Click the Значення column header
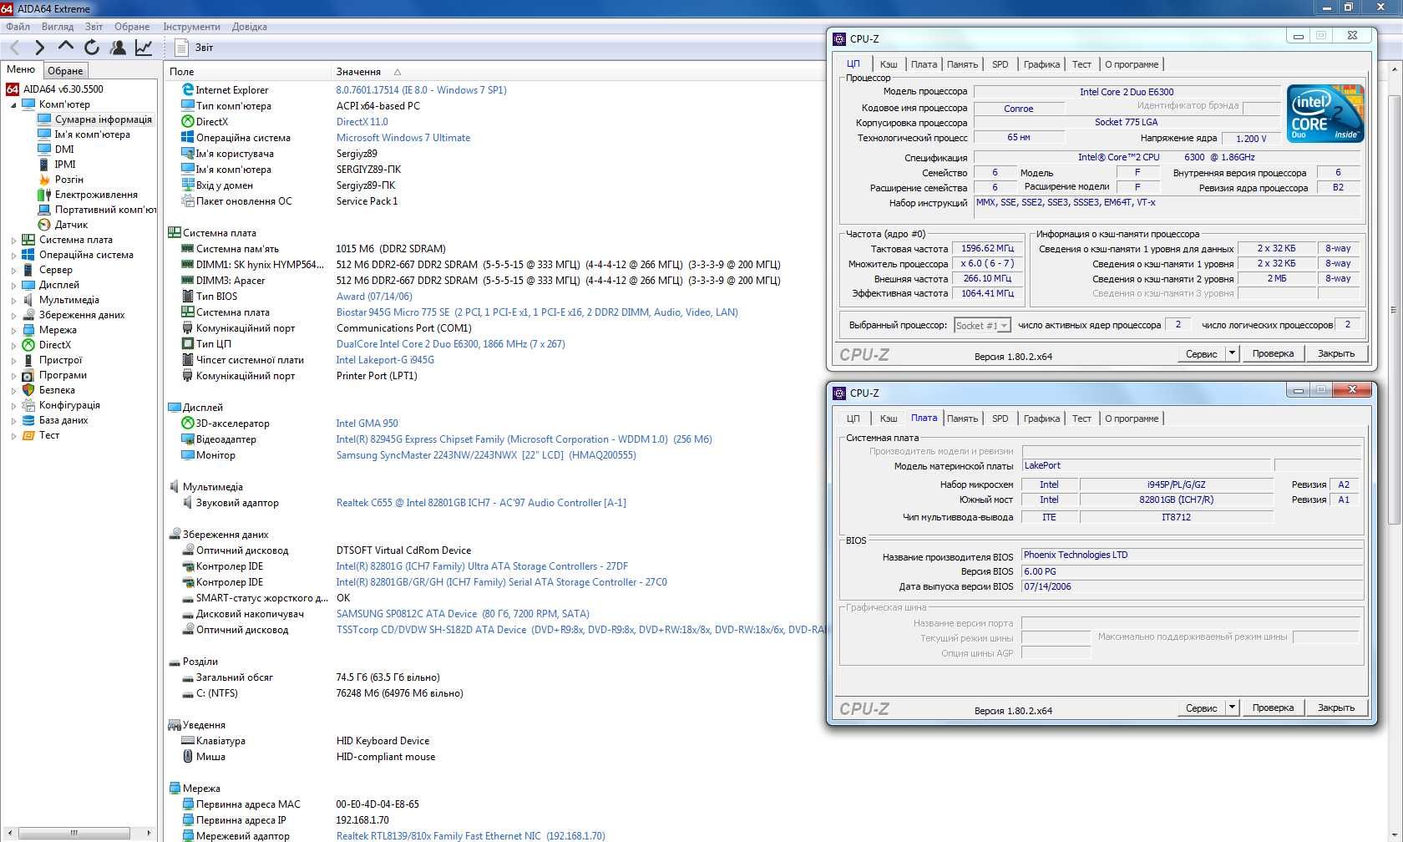 (x=358, y=72)
